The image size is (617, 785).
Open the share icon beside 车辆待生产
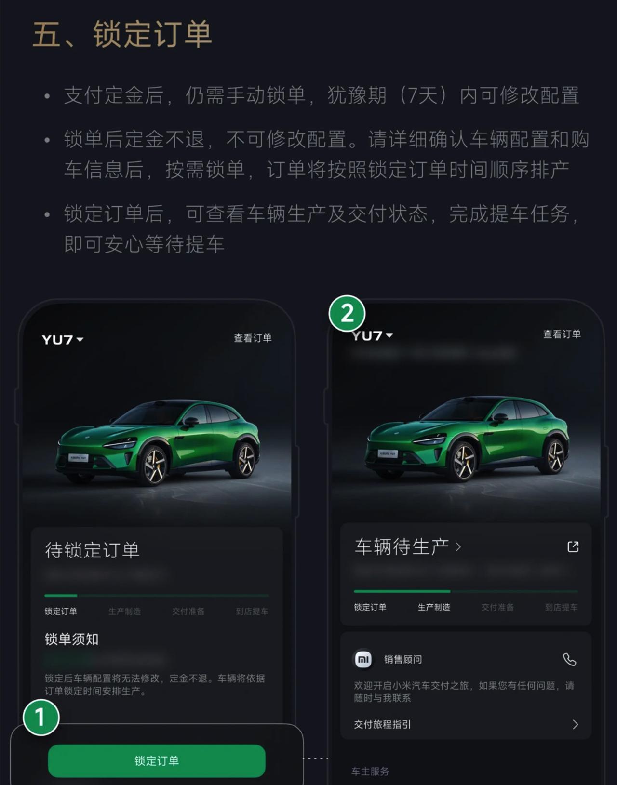pyautogui.click(x=573, y=546)
